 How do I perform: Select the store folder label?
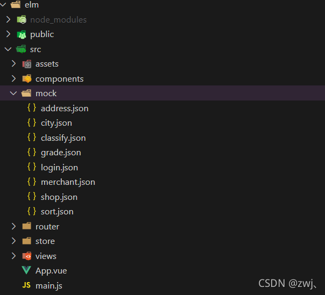point(45,241)
